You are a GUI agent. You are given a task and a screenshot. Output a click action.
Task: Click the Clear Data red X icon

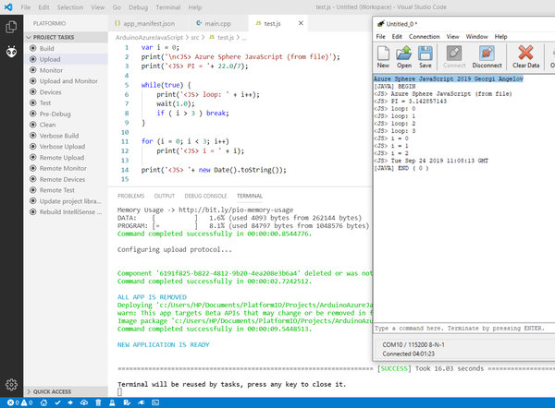(x=525, y=57)
